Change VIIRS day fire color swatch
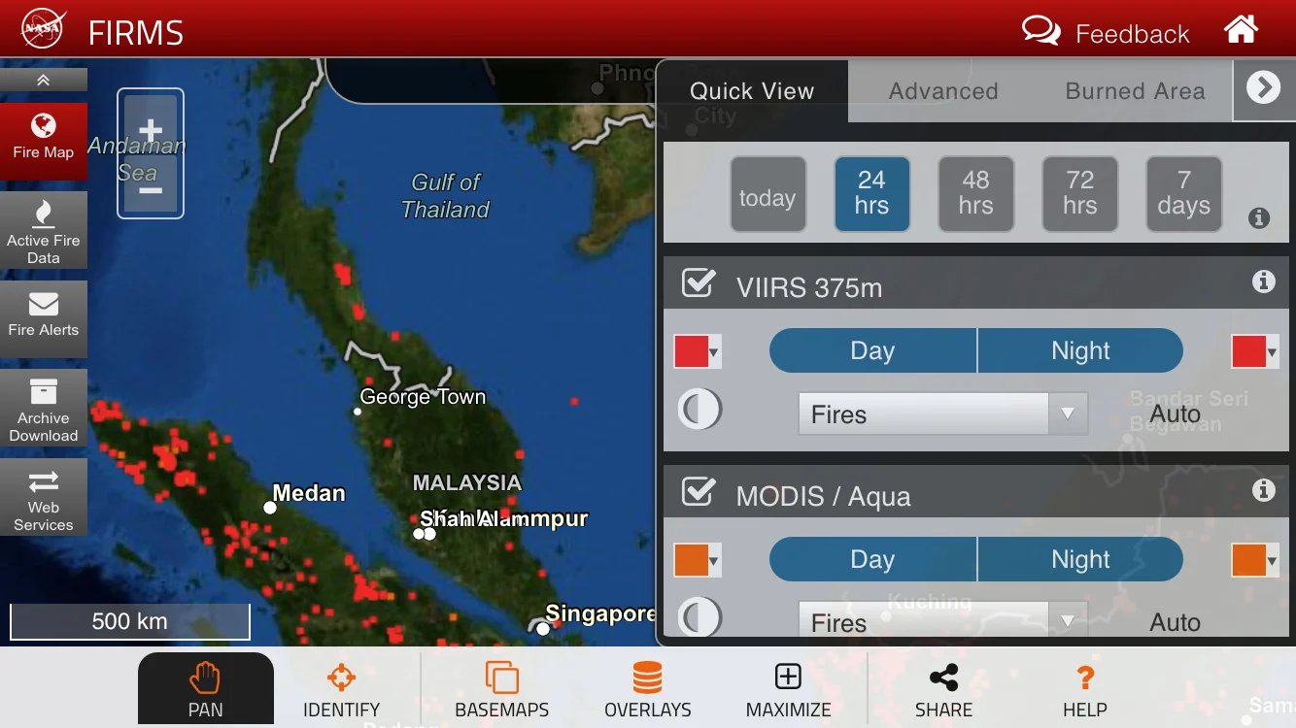 [697, 351]
